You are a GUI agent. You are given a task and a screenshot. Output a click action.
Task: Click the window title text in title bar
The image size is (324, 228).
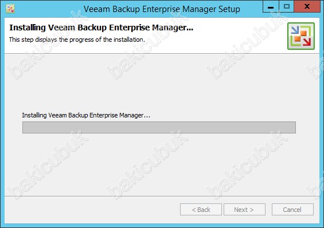[x=162, y=9]
